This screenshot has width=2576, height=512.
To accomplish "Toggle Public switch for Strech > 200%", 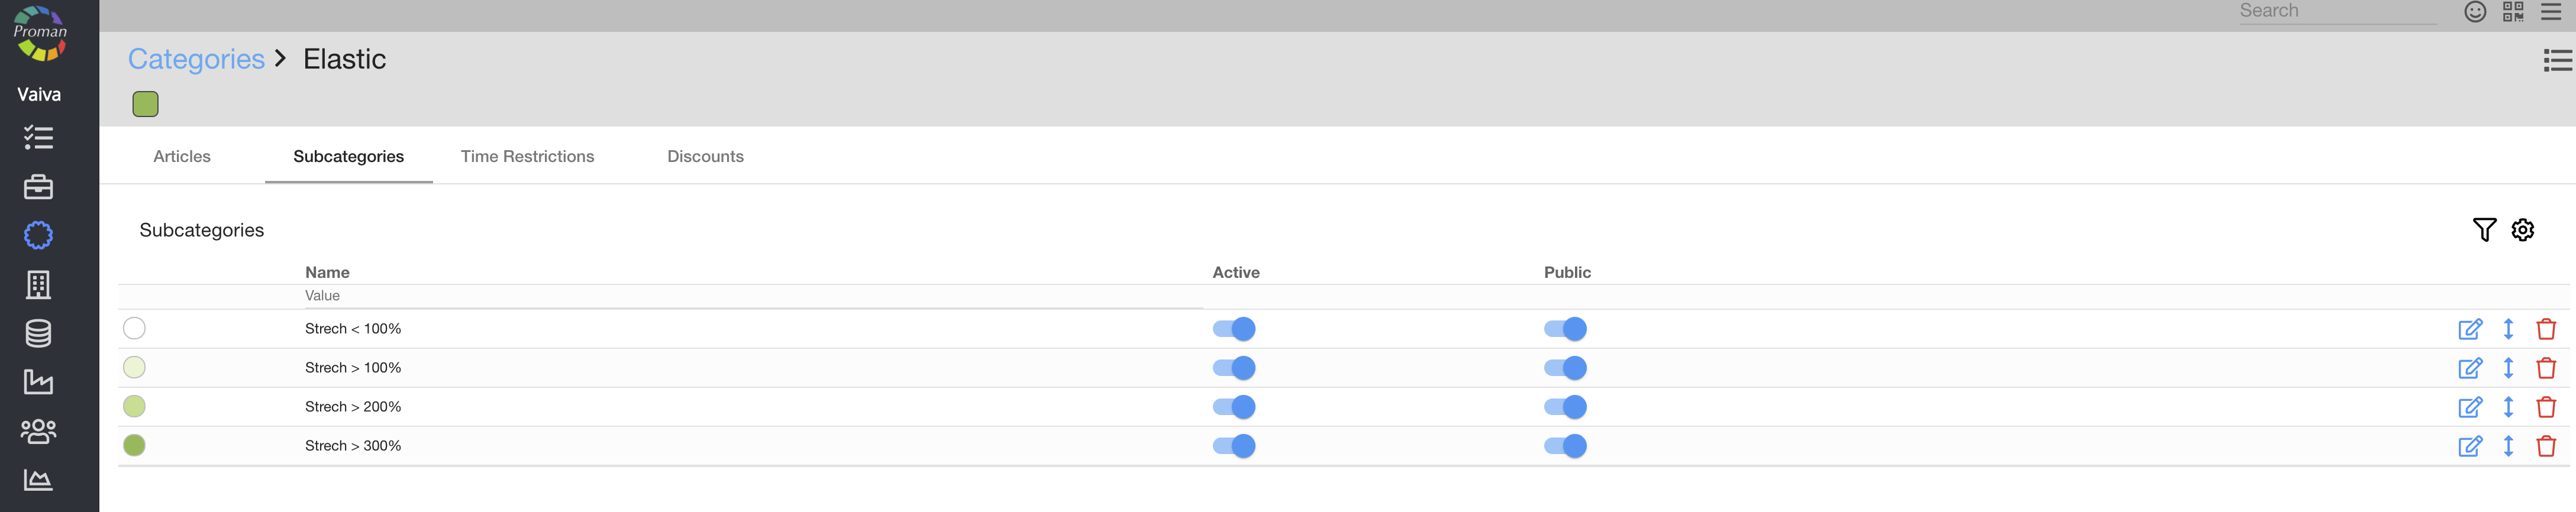I will [x=1564, y=407].
